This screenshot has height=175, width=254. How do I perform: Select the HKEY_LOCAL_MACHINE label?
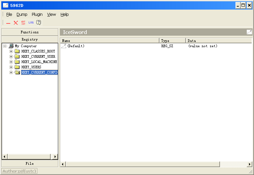(39, 62)
